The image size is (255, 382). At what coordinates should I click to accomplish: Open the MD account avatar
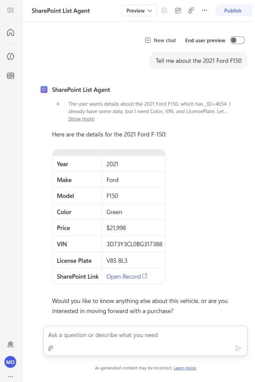[10, 362]
